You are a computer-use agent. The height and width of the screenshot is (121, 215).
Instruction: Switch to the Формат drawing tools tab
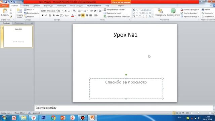tap(121, 6)
